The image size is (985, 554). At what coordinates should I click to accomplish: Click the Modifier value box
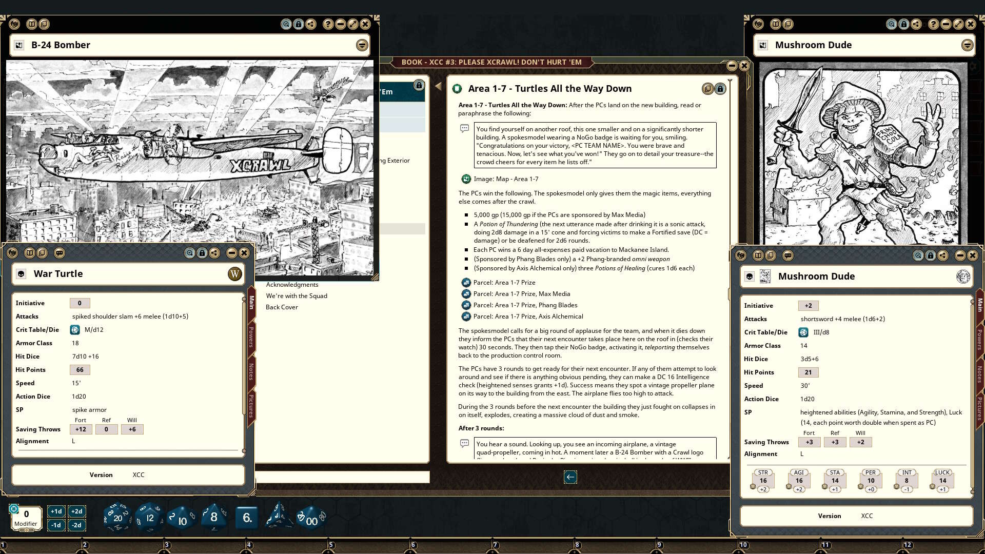point(26,514)
